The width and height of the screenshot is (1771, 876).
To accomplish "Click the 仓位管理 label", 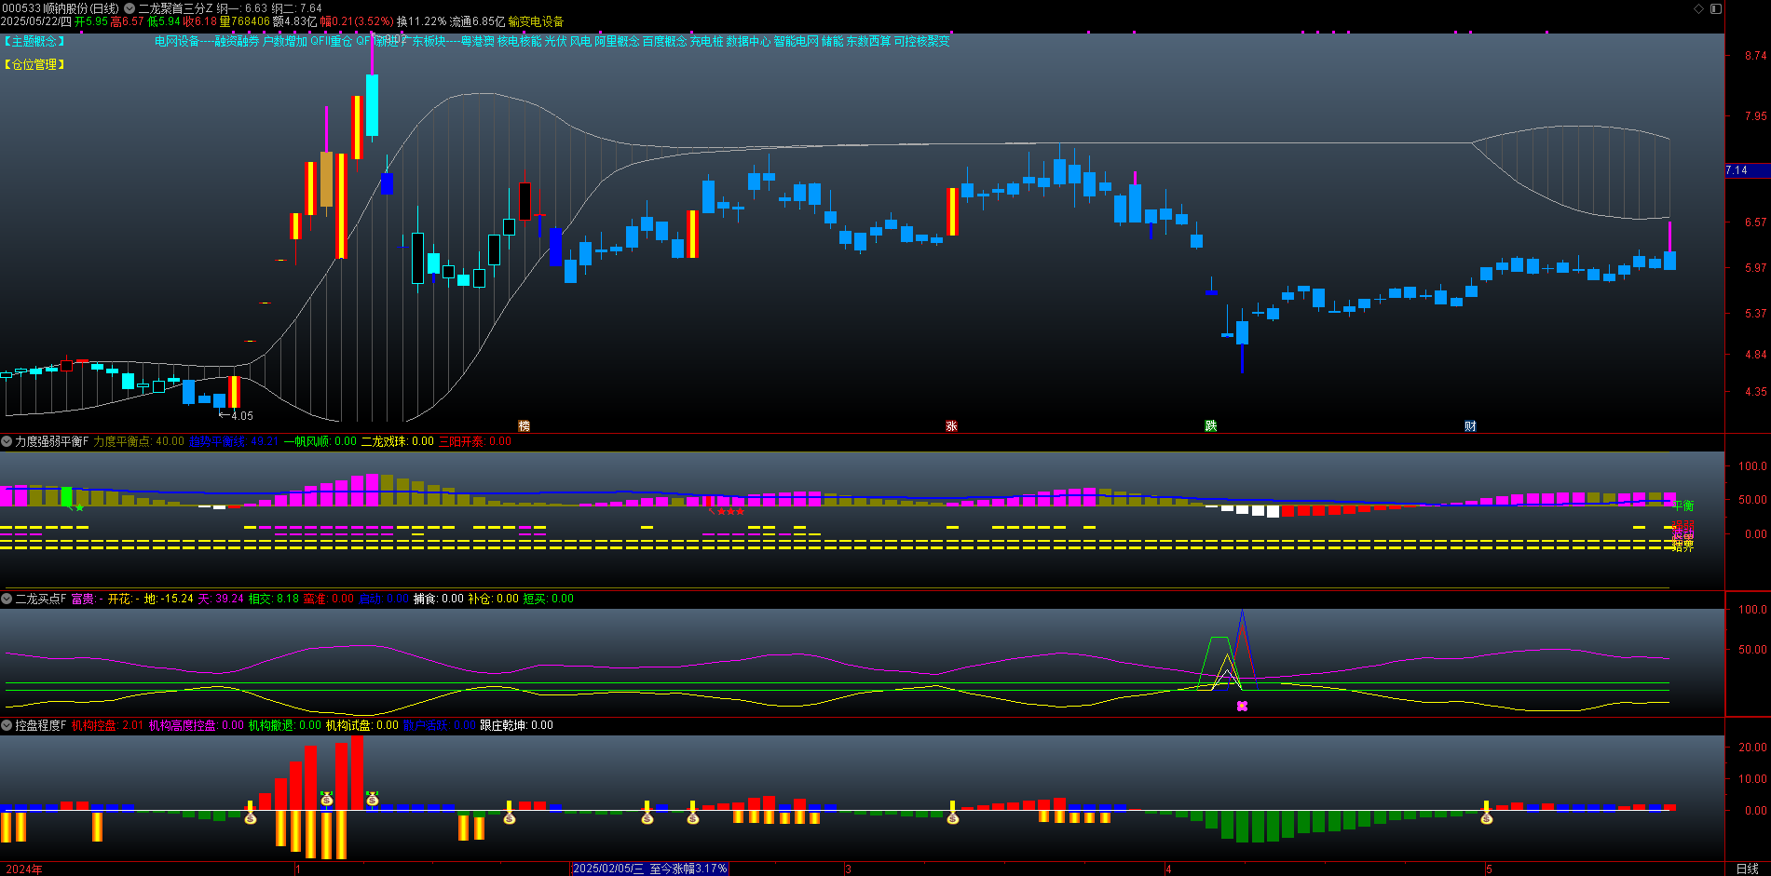I will (x=34, y=64).
